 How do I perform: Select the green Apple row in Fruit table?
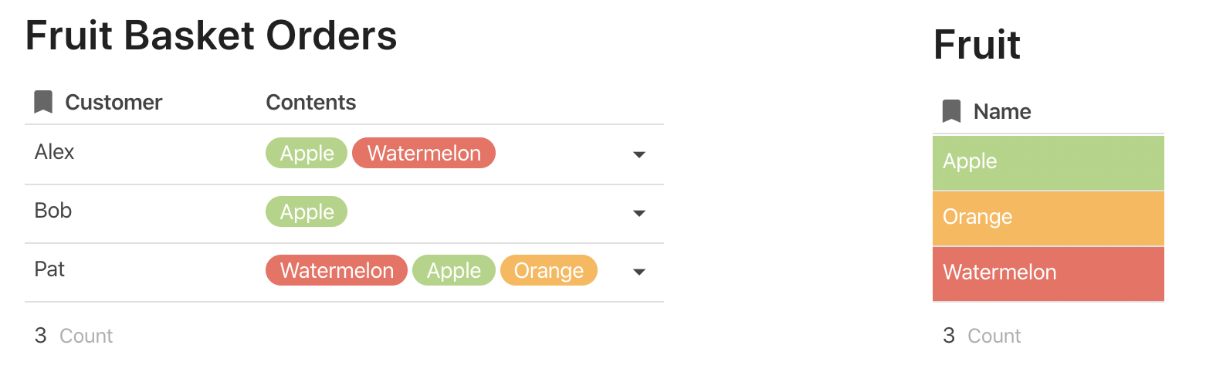[x=1048, y=162]
